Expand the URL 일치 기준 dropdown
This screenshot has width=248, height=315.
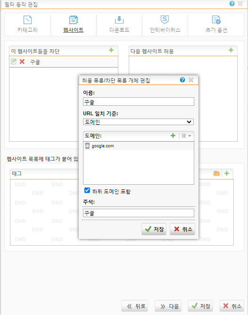tap(138, 122)
